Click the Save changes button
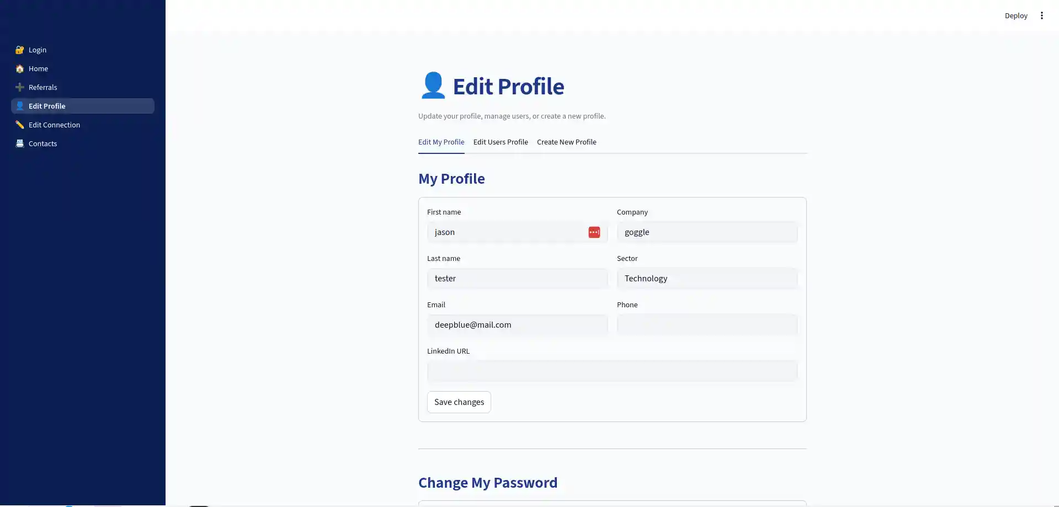1059x507 pixels. pyautogui.click(x=459, y=402)
